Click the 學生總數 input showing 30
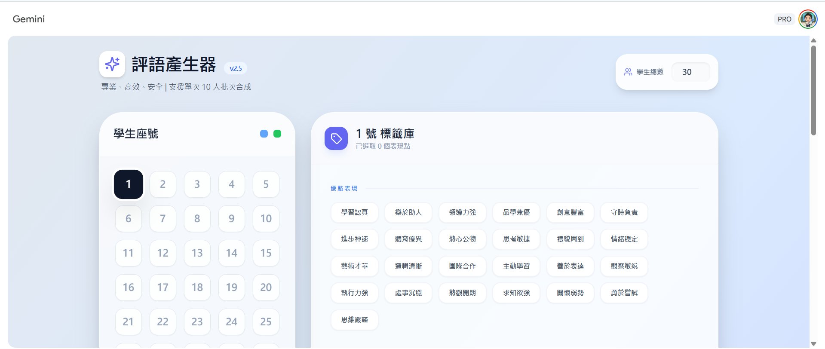Viewport: 825px width, 349px height. (x=690, y=72)
